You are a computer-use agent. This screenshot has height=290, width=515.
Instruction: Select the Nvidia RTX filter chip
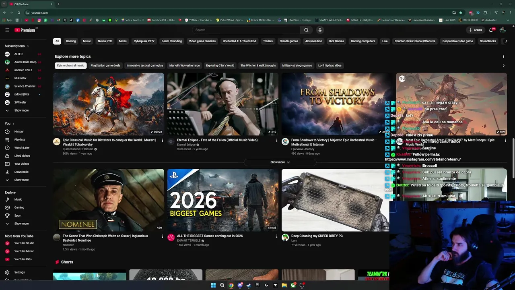coord(105,41)
